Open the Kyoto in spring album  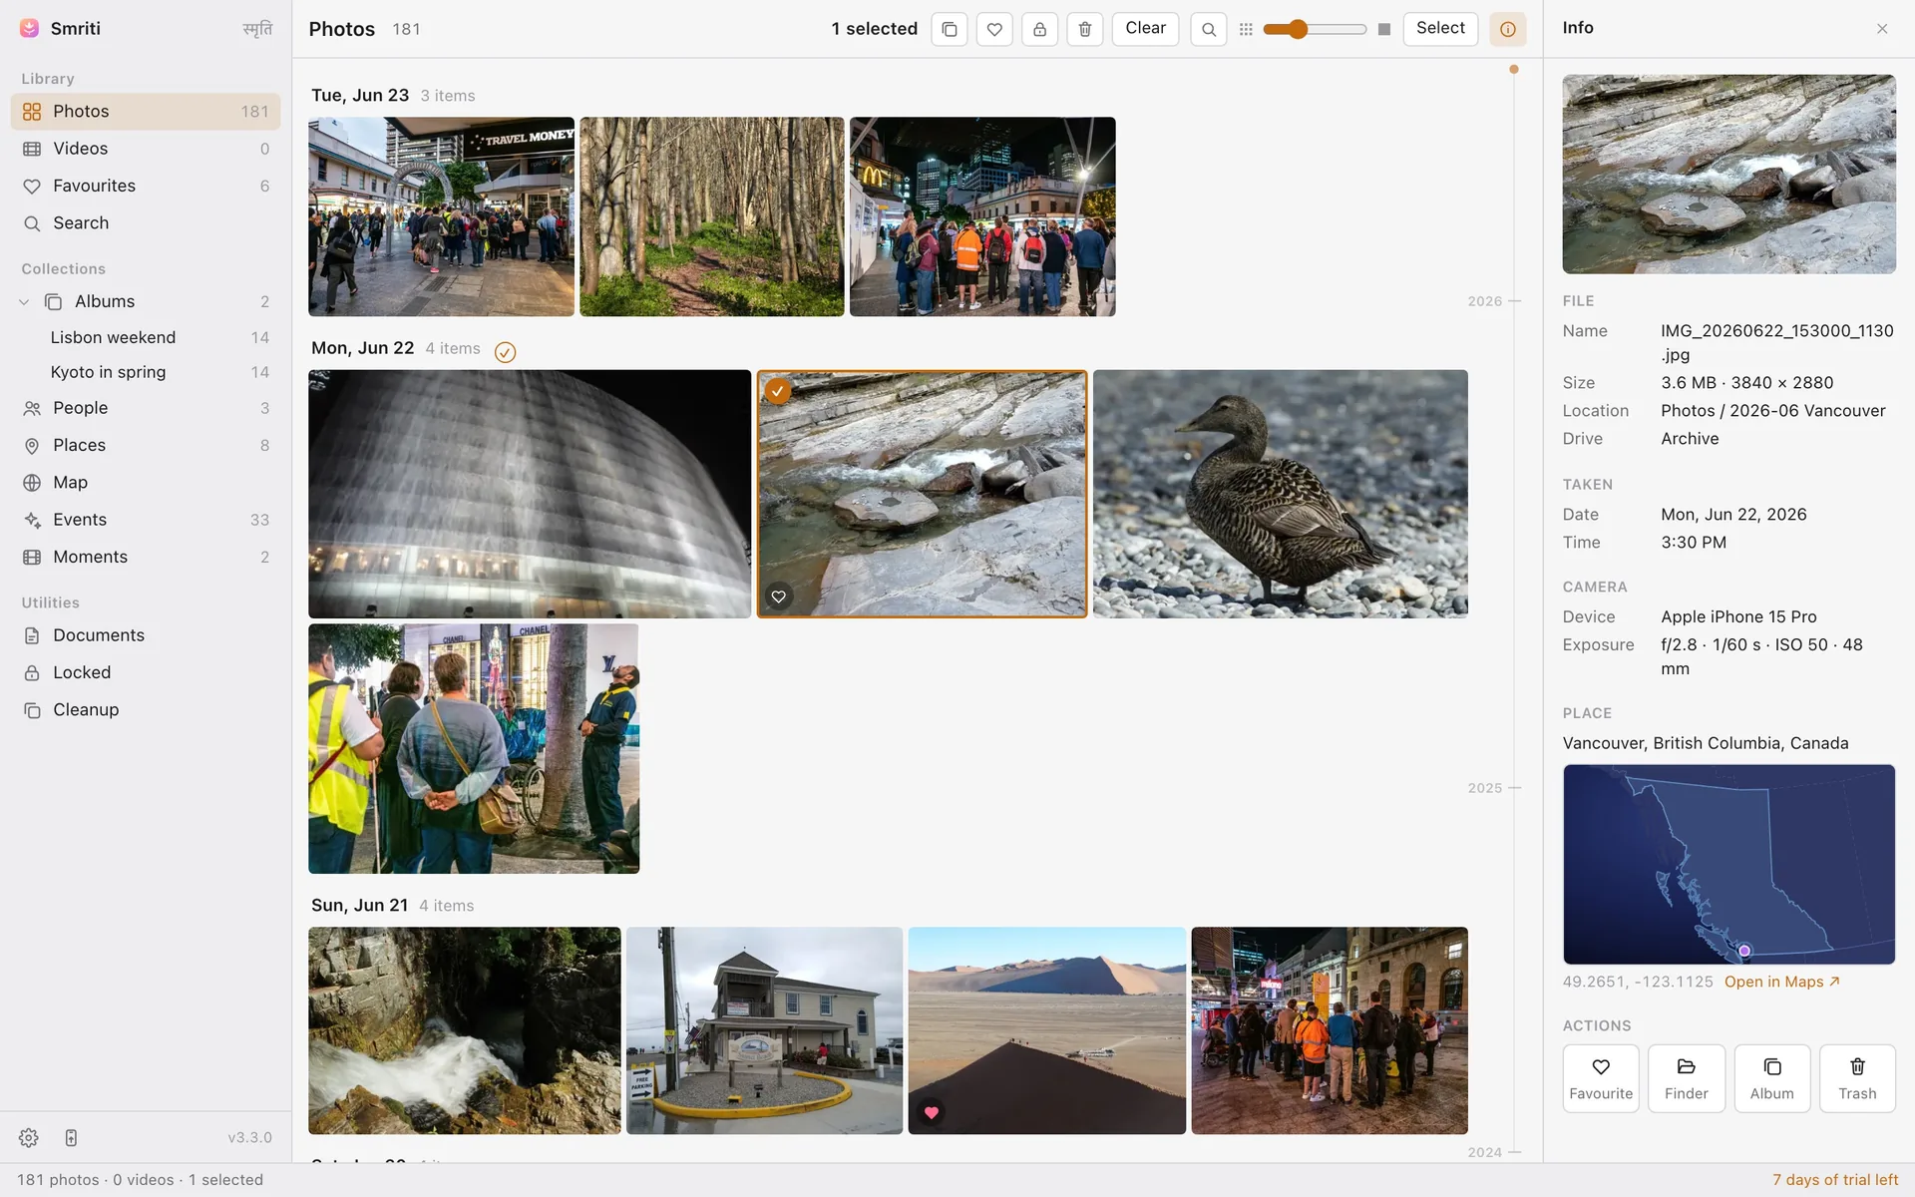pos(146,372)
